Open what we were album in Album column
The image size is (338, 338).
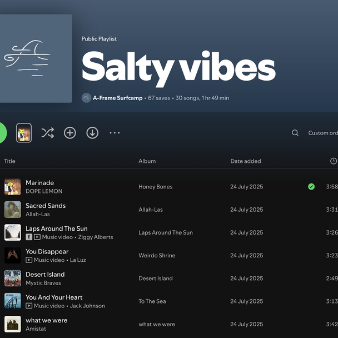point(157,324)
